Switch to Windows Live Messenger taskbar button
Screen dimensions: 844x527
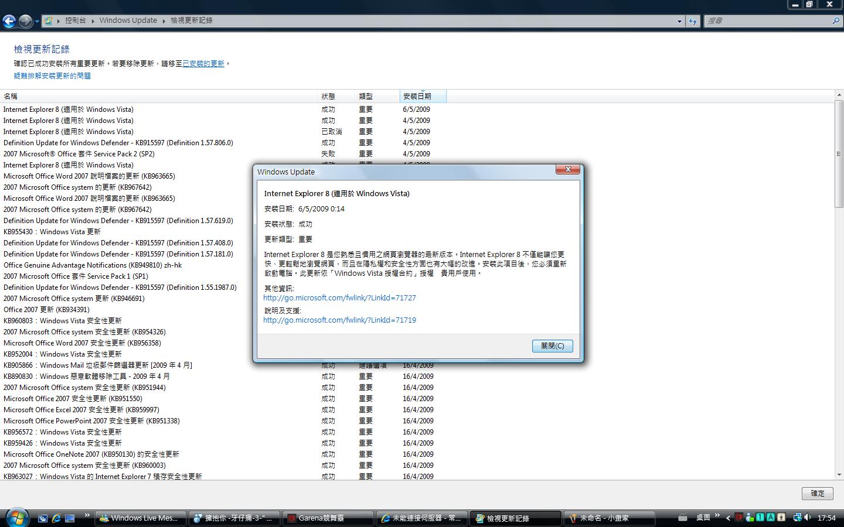point(140,518)
